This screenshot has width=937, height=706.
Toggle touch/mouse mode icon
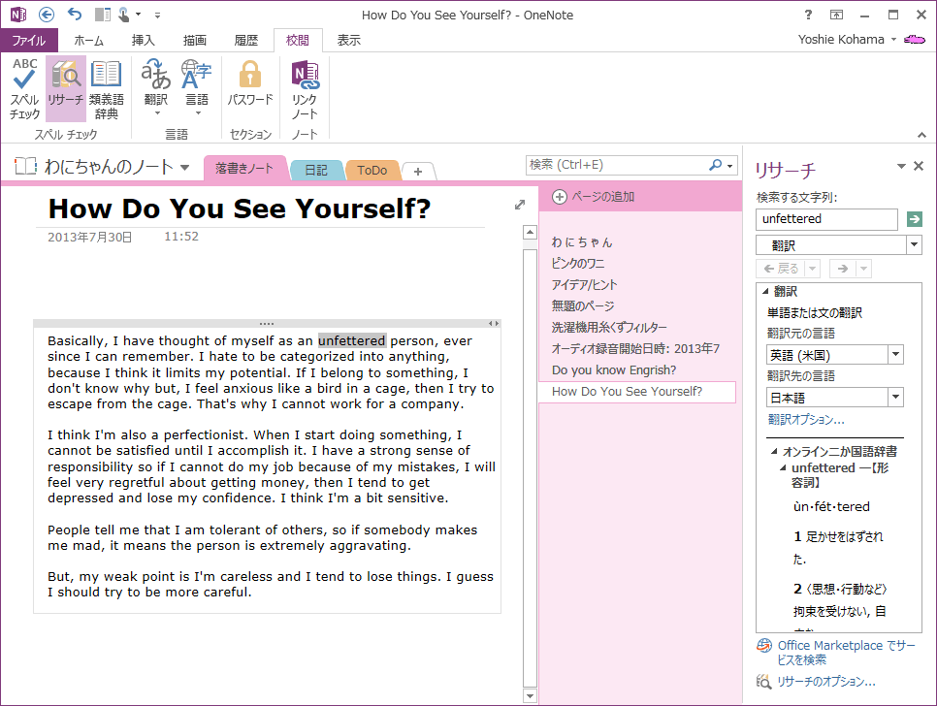124,15
